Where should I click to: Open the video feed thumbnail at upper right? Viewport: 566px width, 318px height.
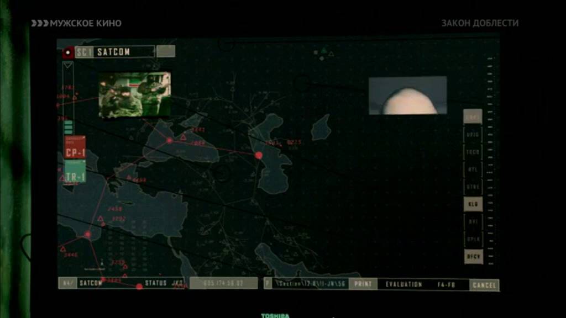click(407, 95)
